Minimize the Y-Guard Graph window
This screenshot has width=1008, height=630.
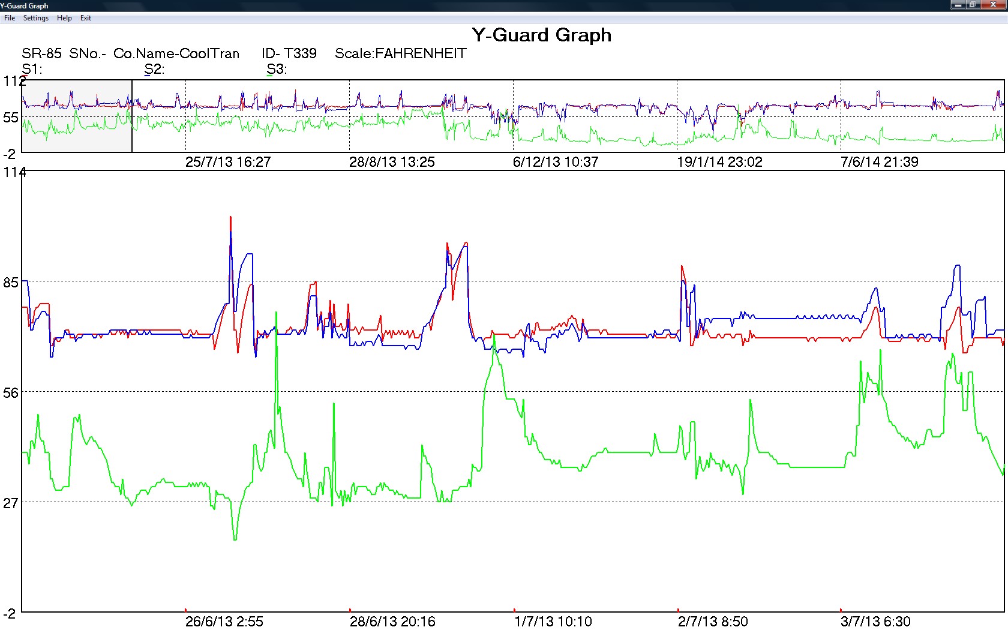coord(958,5)
